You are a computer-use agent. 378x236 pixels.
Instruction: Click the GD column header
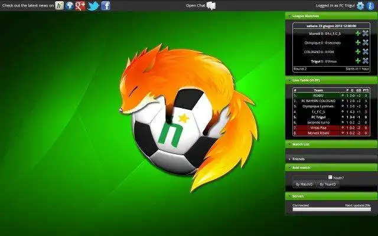[x=359, y=90]
